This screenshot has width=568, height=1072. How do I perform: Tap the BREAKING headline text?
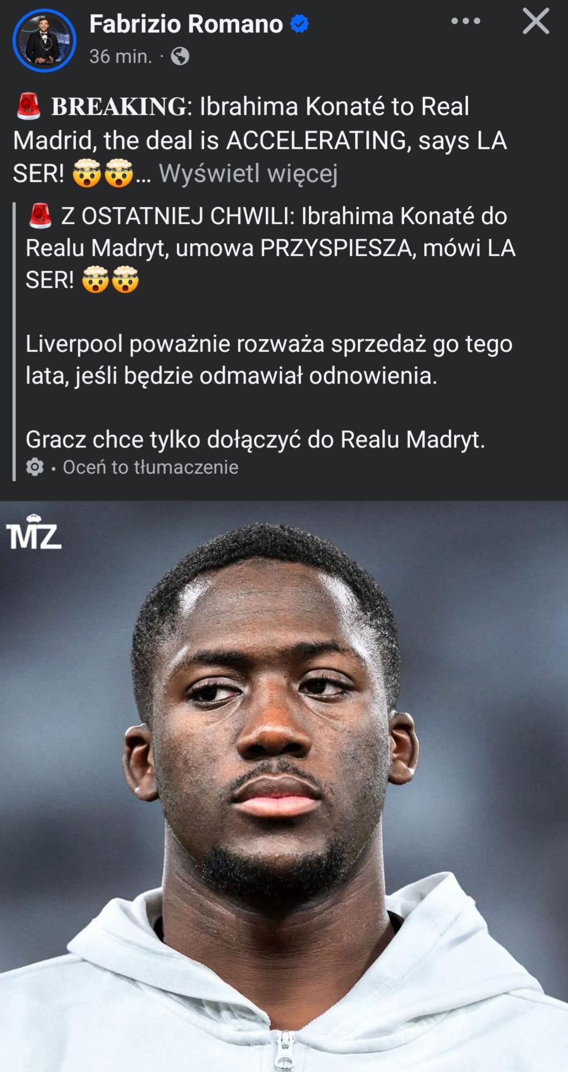[x=121, y=106]
